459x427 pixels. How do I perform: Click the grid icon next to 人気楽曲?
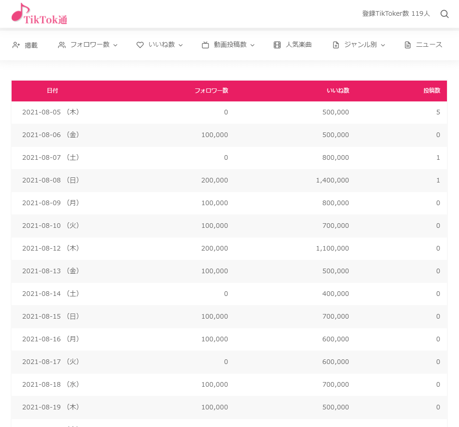(277, 44)
